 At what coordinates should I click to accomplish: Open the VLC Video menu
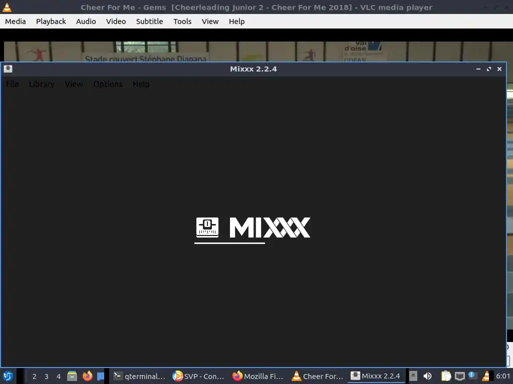point(116,21)
